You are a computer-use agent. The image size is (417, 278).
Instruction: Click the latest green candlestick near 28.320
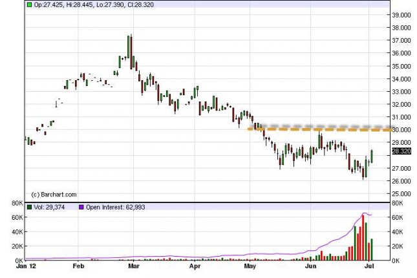tap(372, 156)
